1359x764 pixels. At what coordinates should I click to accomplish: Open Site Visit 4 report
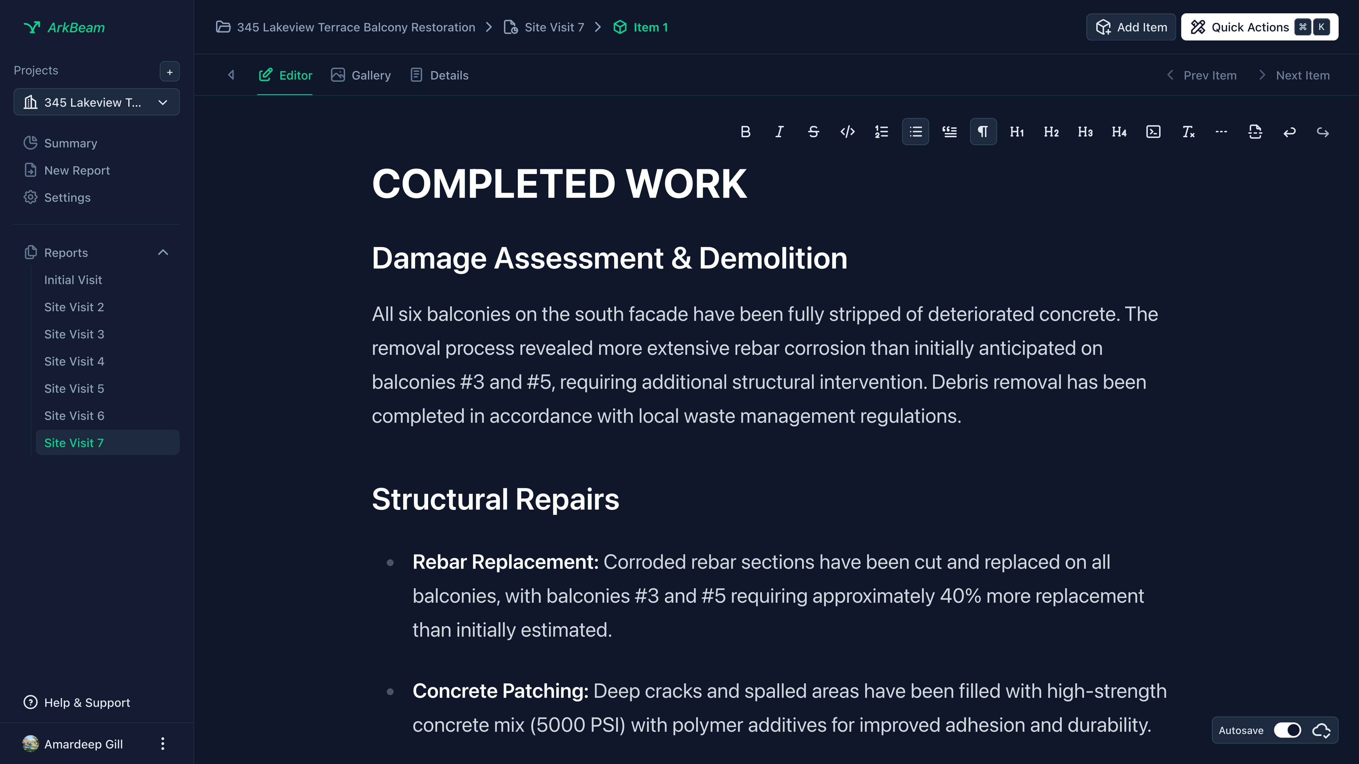[x=74, y=361]
